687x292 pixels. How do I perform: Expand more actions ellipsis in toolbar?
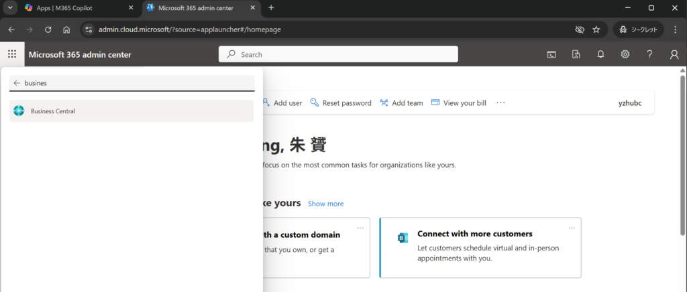pyautogui.click(x=500, y=103)
